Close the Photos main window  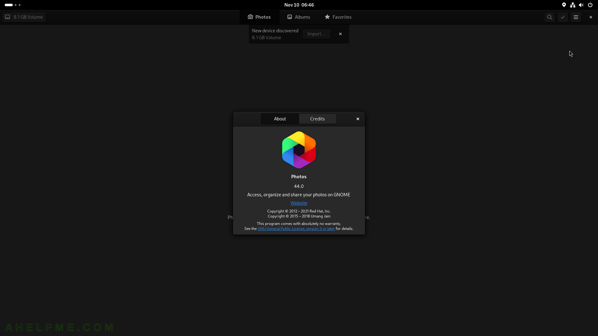[x=591, y=17]
